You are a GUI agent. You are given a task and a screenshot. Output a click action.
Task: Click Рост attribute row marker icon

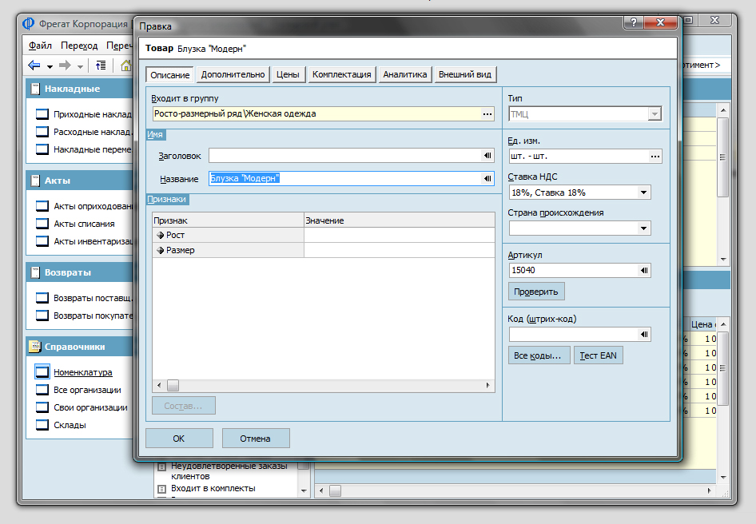[x=160, y=235]
